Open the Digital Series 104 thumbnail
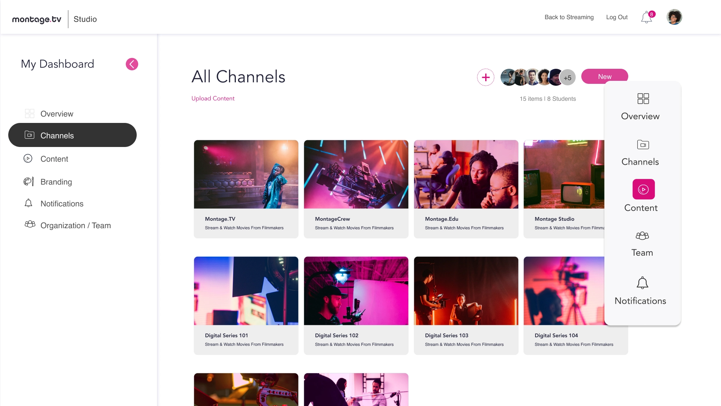Image resolution: width=721 pixels, height=406 pixels. point(564,291)
